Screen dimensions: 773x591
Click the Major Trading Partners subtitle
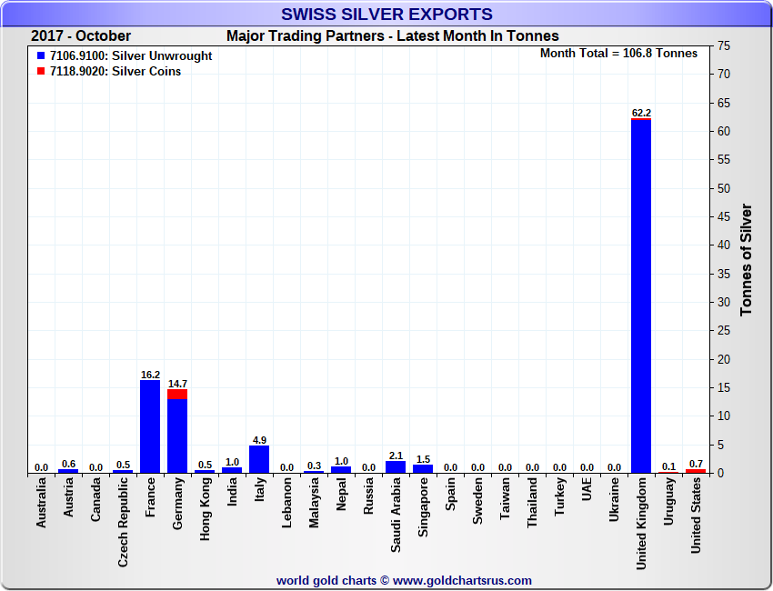(392, 36)
